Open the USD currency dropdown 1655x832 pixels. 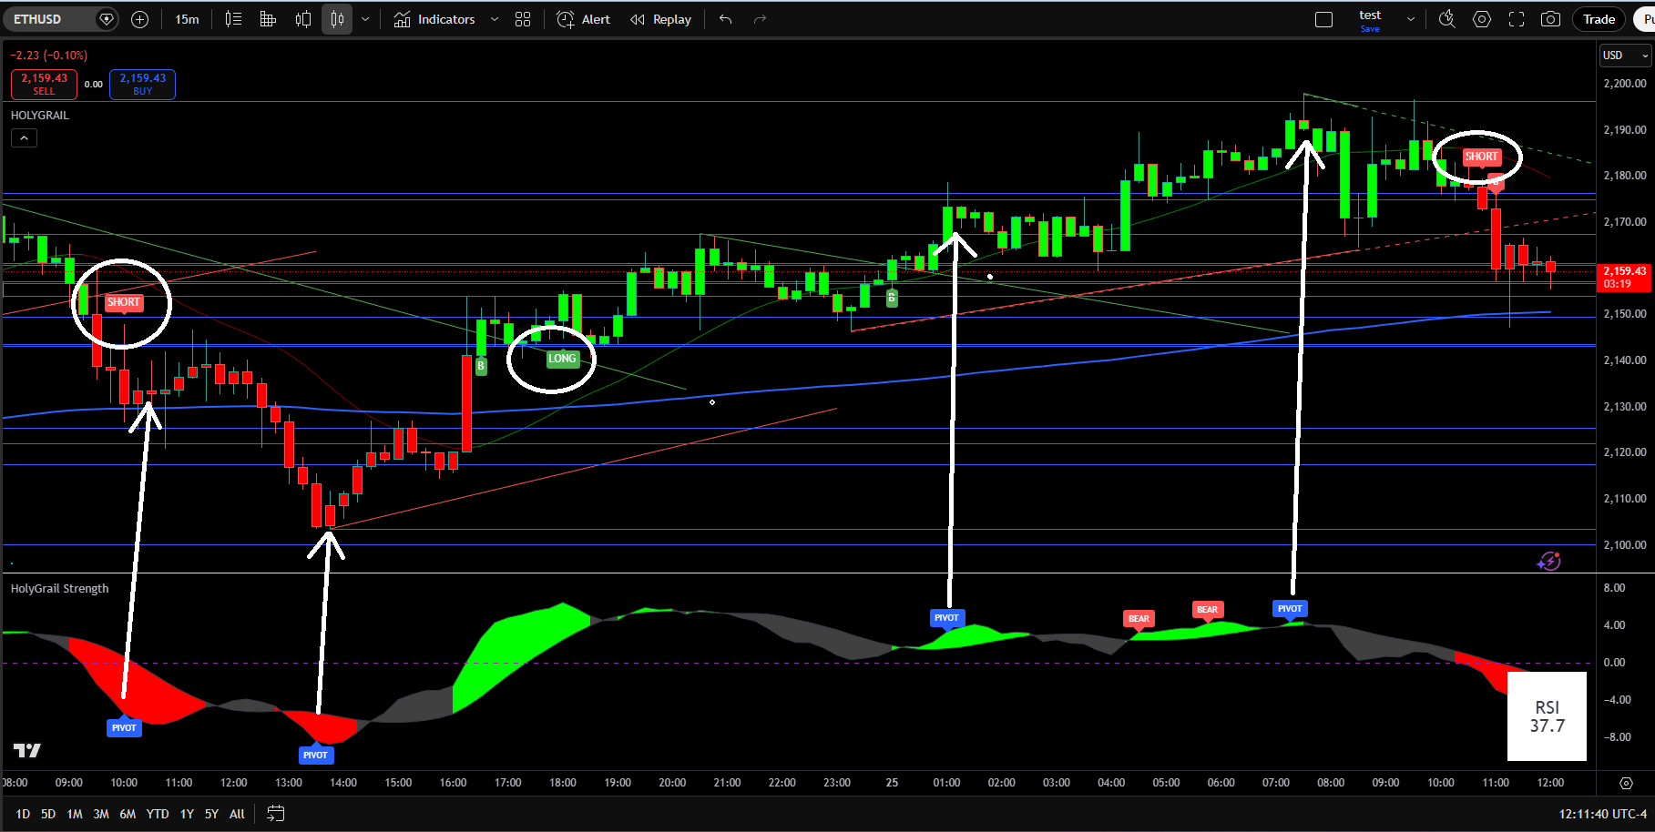click(x=1625, y=56)
